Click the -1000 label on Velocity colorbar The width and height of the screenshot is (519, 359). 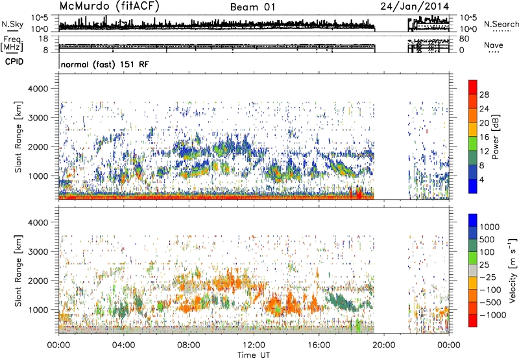pyautogui.click(x=493, y=315)
